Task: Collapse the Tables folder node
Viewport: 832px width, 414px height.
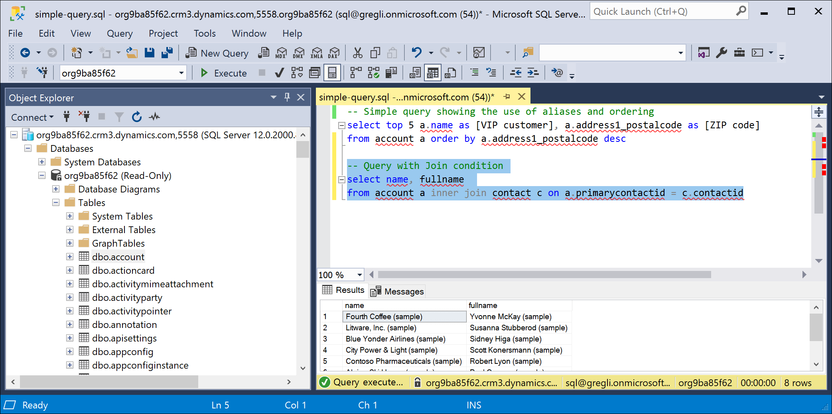Action: coord(56,203)
